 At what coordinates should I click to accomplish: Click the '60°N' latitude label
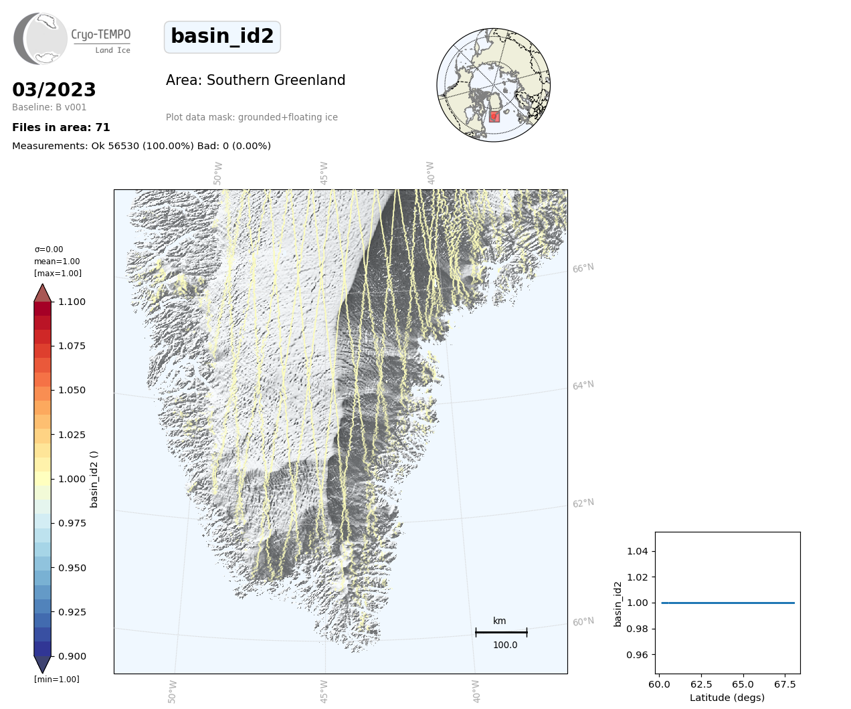pyautogui.click(x=583, y=622)
